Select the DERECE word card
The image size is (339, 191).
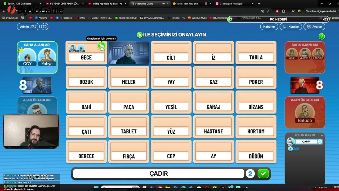[x=86, y=151]
